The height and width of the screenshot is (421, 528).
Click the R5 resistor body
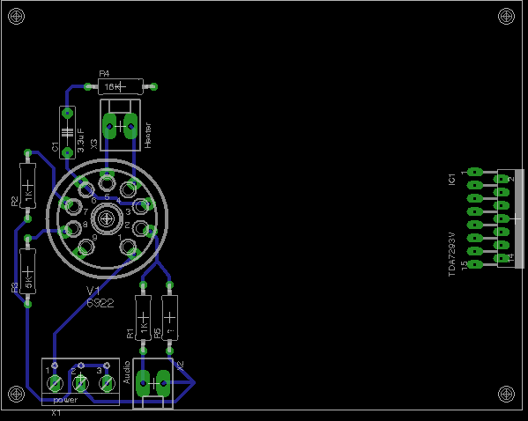[170, 318]
